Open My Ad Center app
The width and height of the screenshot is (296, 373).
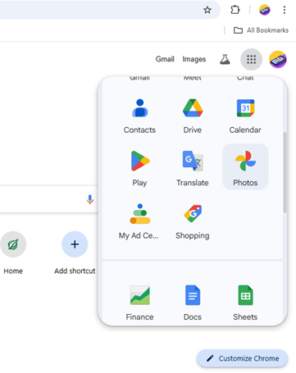tap(139, 221)
